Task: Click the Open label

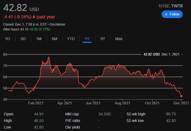Action: [9, 114]
